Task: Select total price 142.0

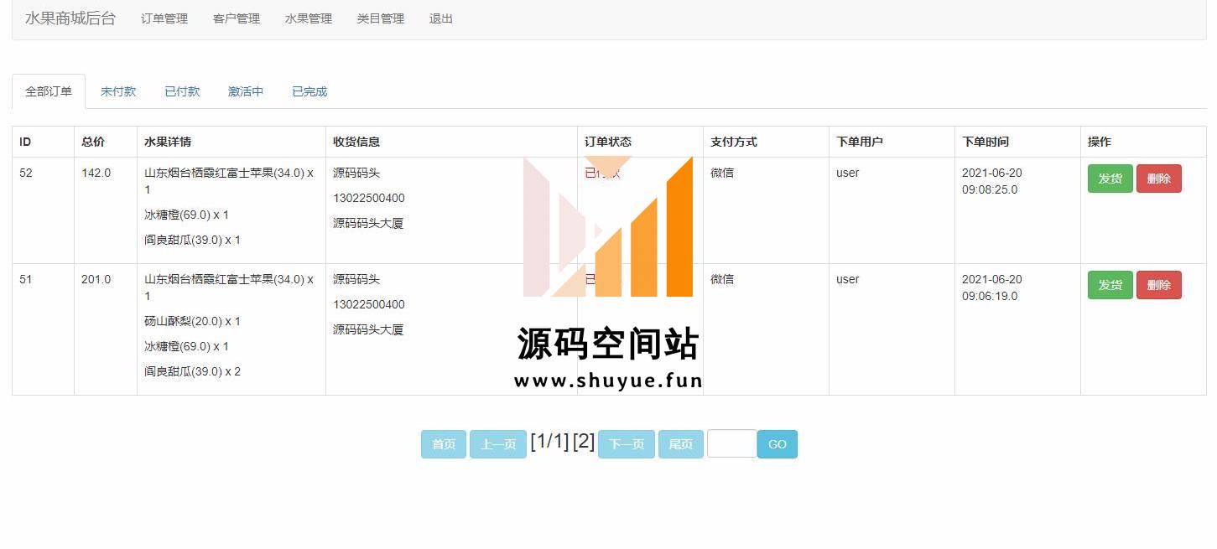Action: pos(96,173)
